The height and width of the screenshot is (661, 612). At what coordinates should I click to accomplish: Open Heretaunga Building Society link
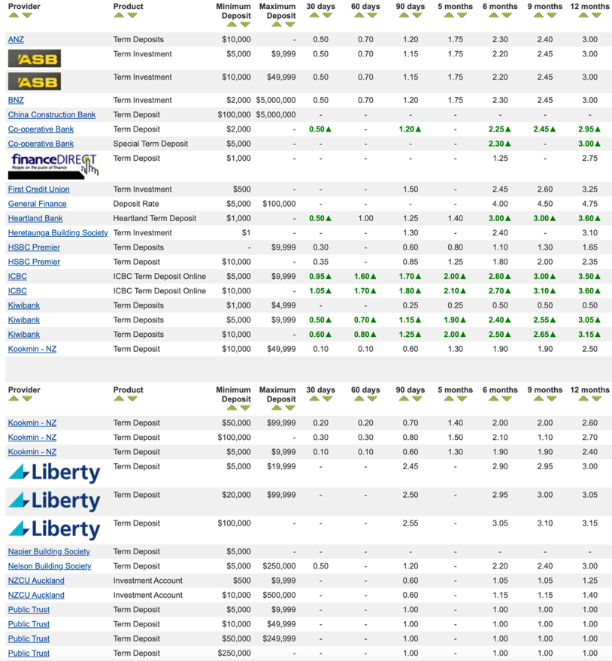pos(58,232)
